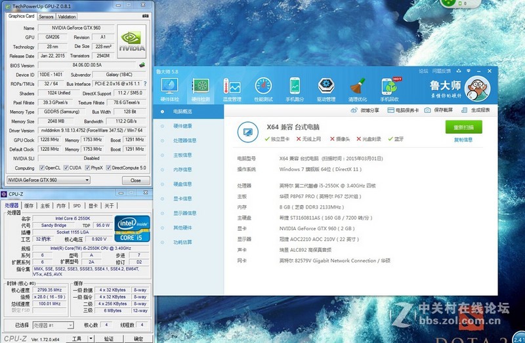The width and height of the screenshot is (525, 343).
Task: Select 显卡信息 graphics card info in sidebar
Action: (189, 199)
